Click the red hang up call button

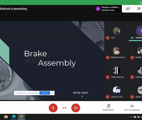pos(64,108)
